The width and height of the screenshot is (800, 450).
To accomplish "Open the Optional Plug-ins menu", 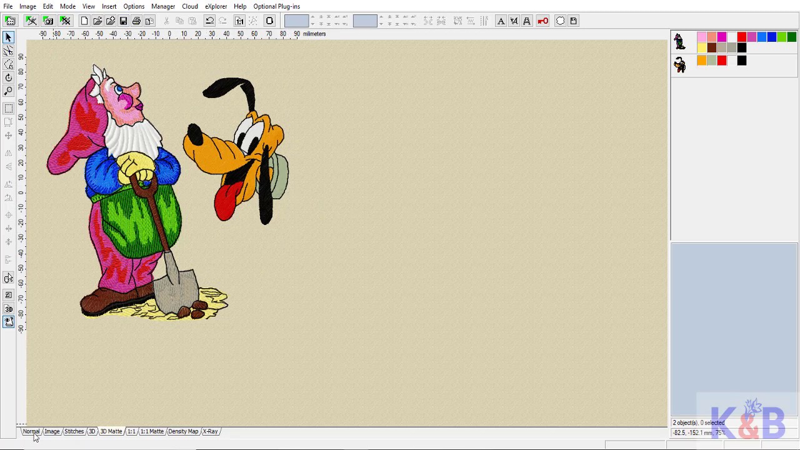I will point(277,6).
